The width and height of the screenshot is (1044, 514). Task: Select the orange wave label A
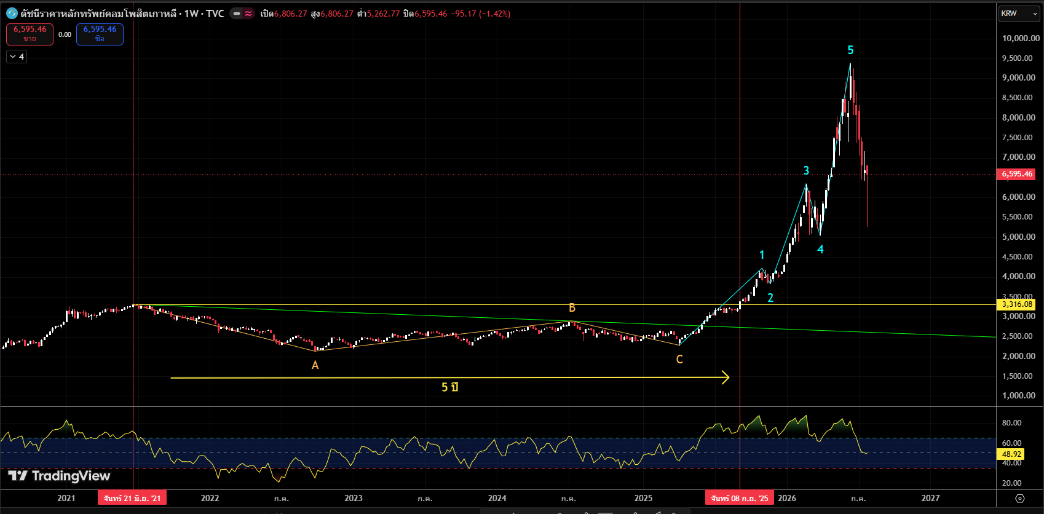click(315, 365)
